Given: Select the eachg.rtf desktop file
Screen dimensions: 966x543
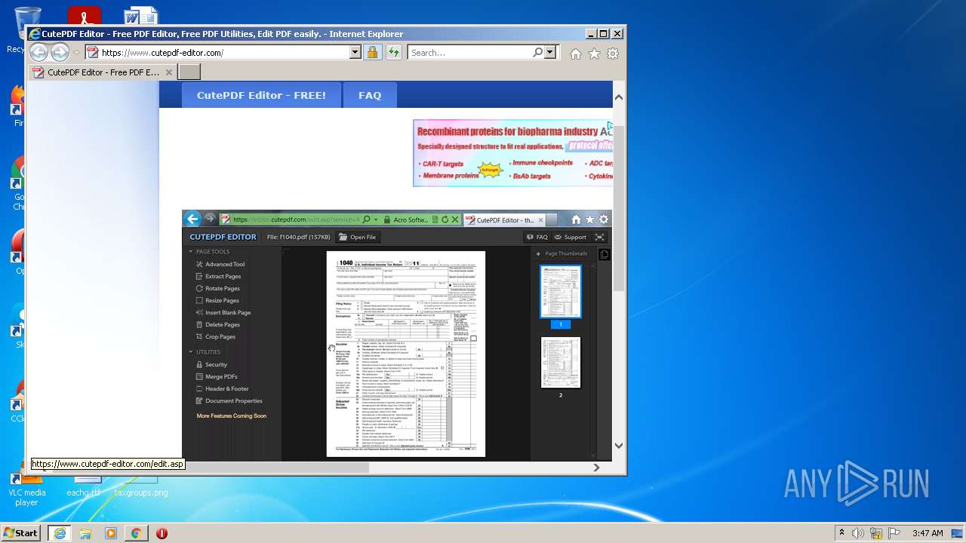Looking at the screenshot, I should point(84,488).
